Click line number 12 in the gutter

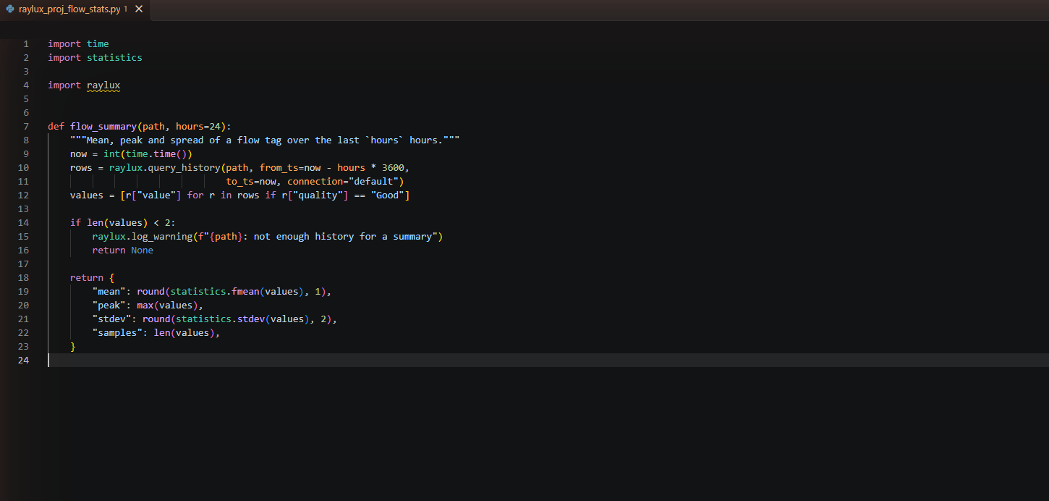[23, 195]
